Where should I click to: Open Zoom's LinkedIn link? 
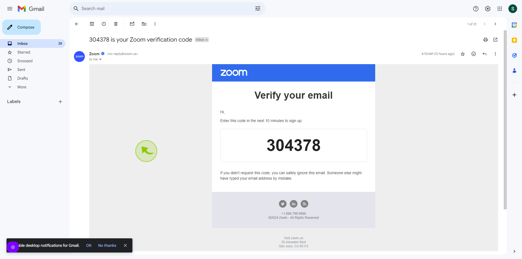[x=294, y=204]
